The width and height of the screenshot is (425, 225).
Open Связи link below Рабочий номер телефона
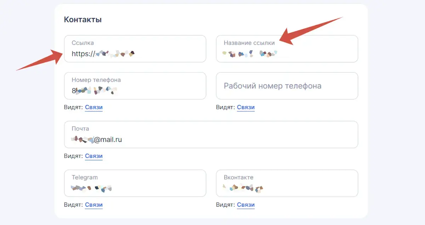[x=245, y=107]
